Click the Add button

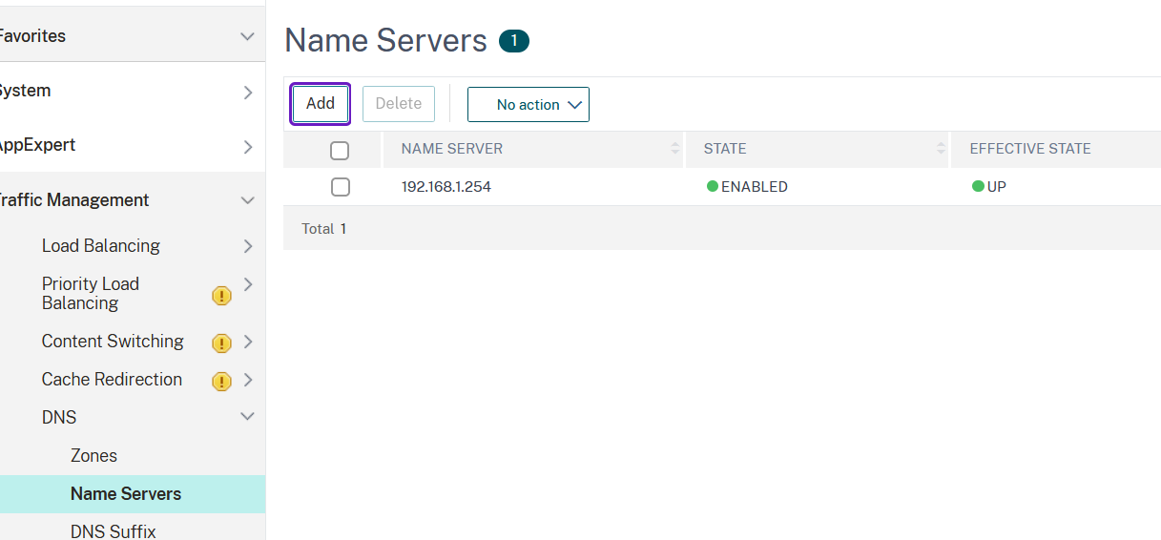click(x=321, y=104)
